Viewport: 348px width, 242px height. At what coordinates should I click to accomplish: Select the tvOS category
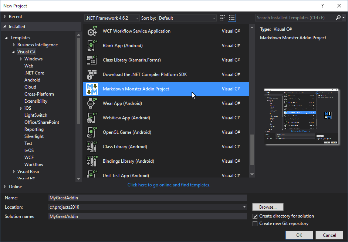coord(29,150)
